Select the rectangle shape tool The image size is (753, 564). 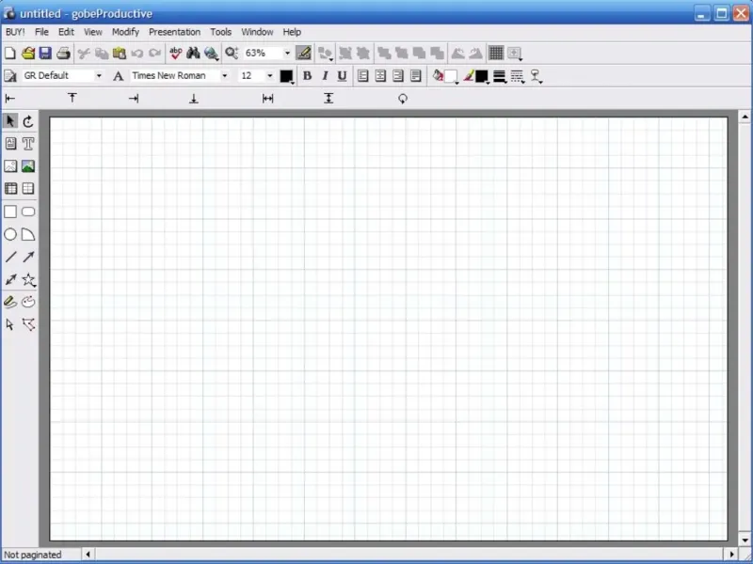point(10,211)
